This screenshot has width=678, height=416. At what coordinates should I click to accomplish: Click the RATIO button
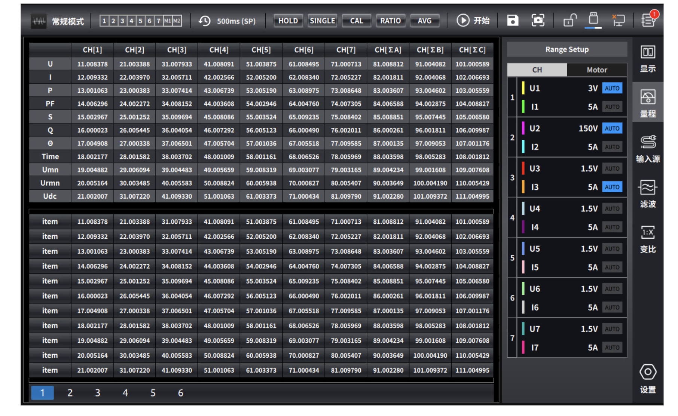pos(390,21)
